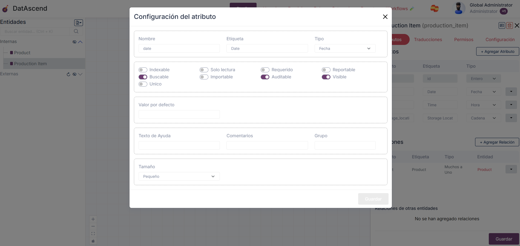520x246 pixels.
Task: Focus the Etiqueta field containing Date
Action: pos(267,48)
